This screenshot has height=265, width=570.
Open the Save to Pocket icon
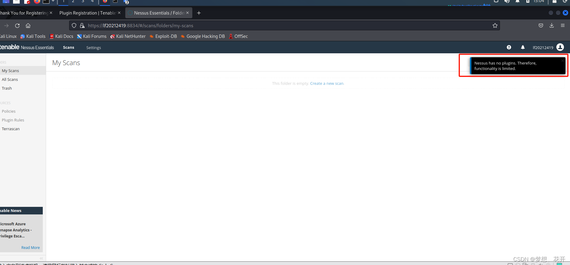541,25
